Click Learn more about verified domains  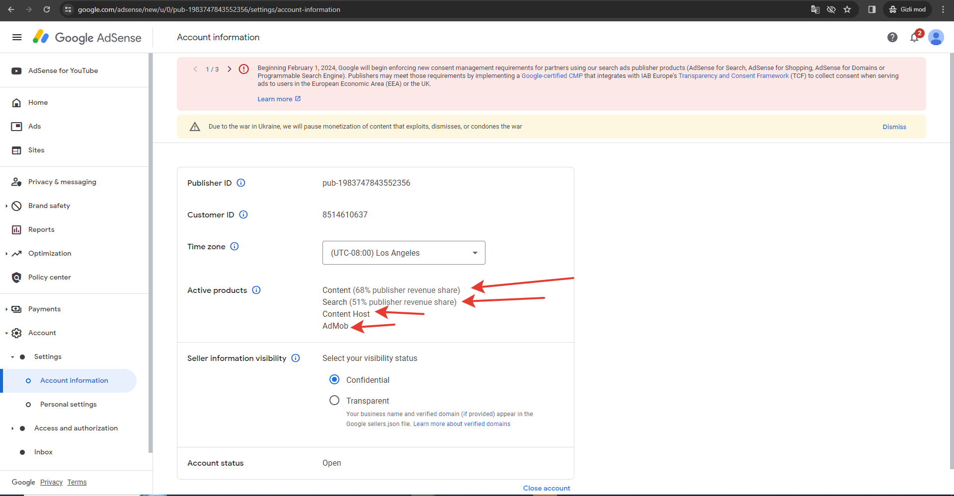point(462,424)
